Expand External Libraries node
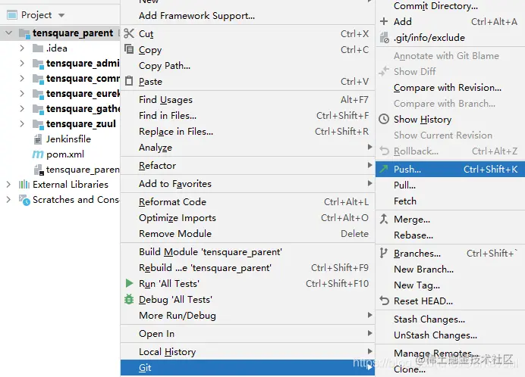Image resolution: width=525 pixels, height=377 pixels. [x=8, y=184]
